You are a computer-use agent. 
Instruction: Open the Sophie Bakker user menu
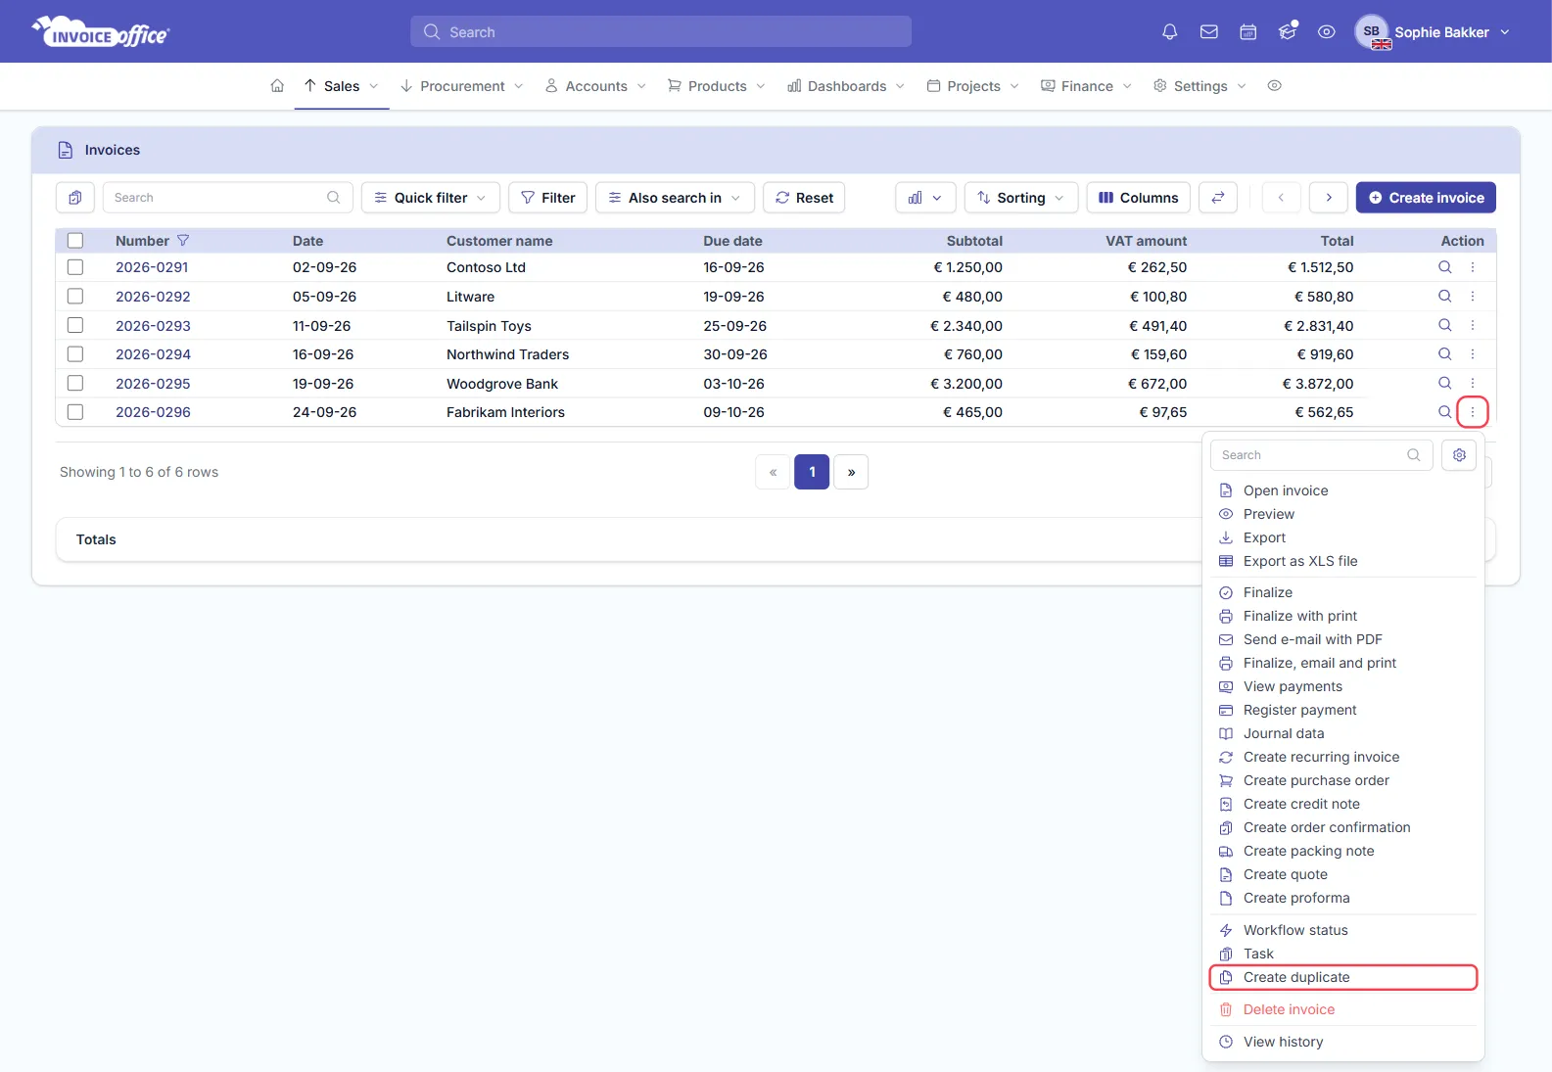coord(1433,32)
